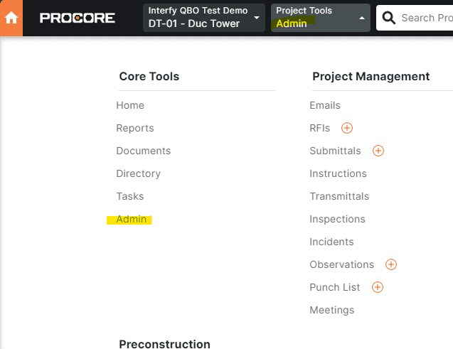This screenshot has width=453, height=349.
Task: Select Home under Core Tools
Action: point(130,105)
